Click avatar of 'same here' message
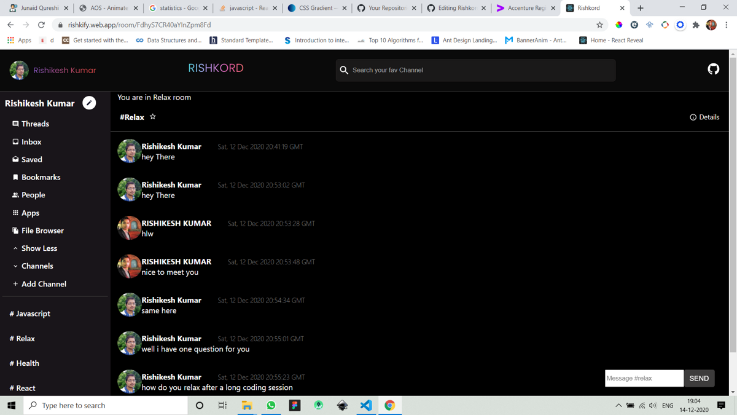Screen dimensions: 737x415 coord(129,305)
